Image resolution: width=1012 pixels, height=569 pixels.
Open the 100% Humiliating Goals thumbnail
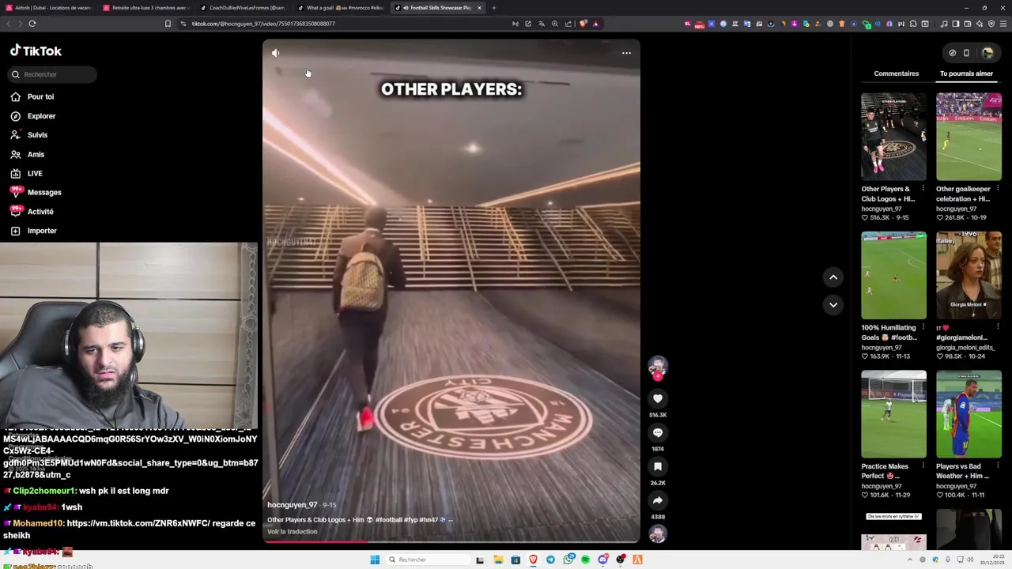(893, 275)
